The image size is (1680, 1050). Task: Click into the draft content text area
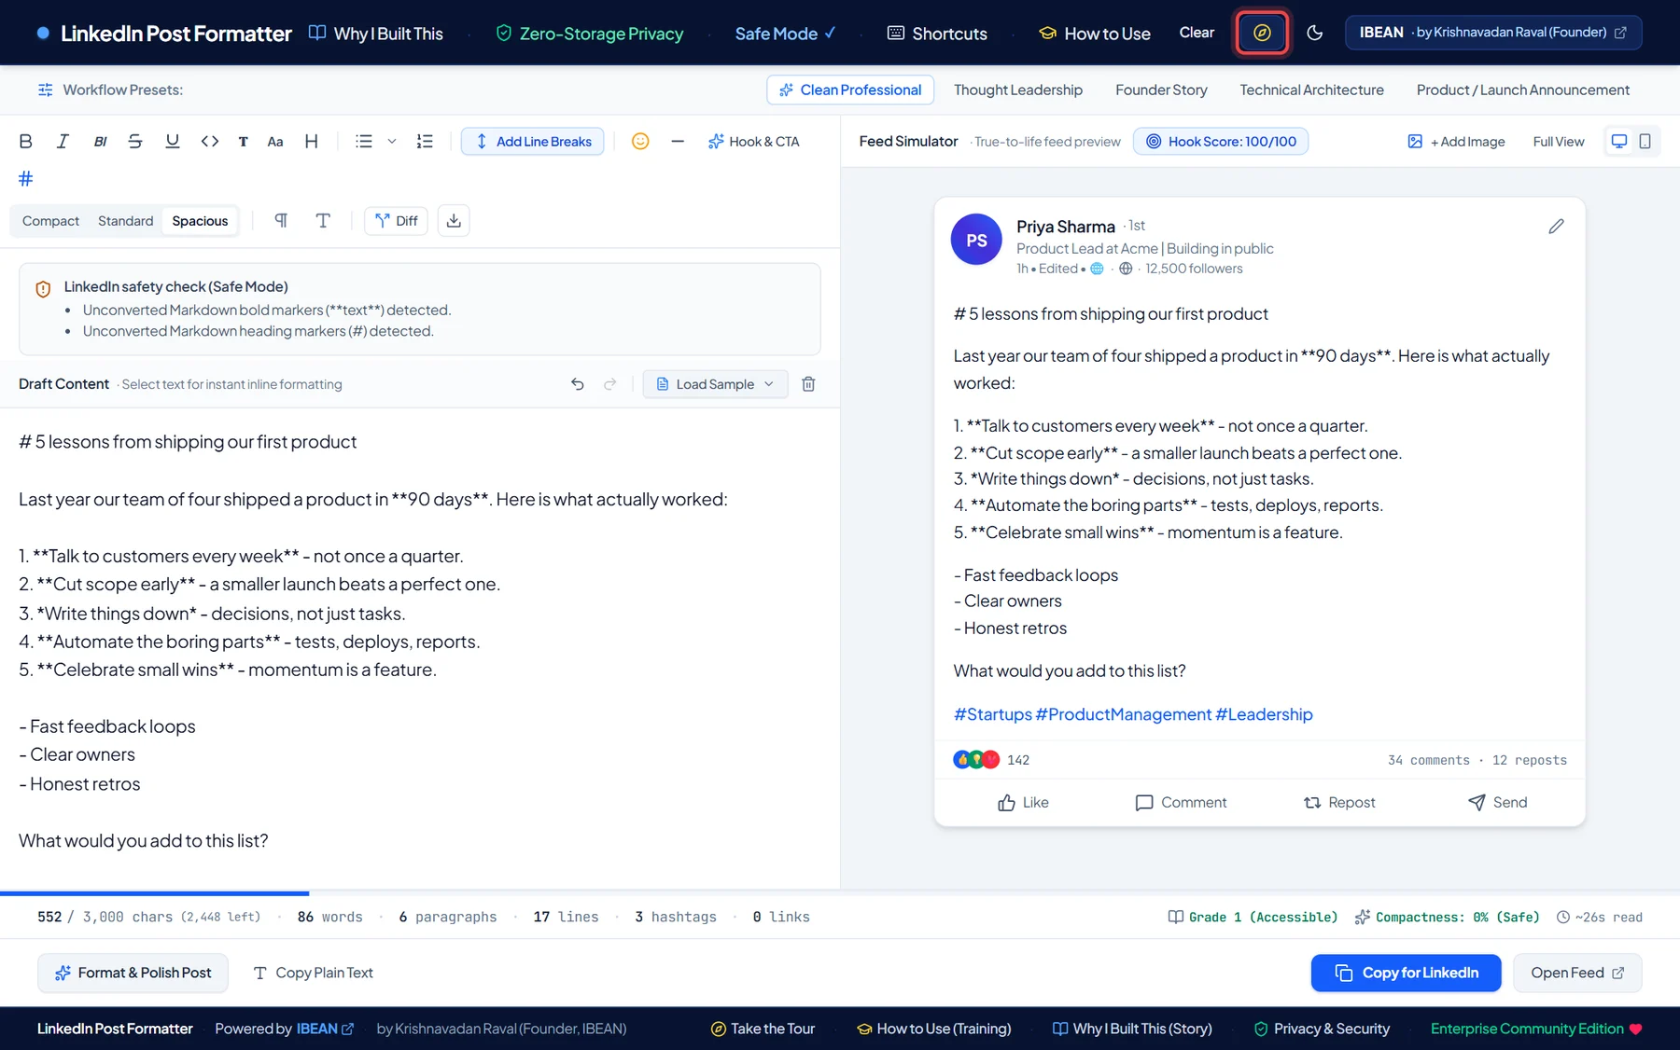tap(420, 648)
